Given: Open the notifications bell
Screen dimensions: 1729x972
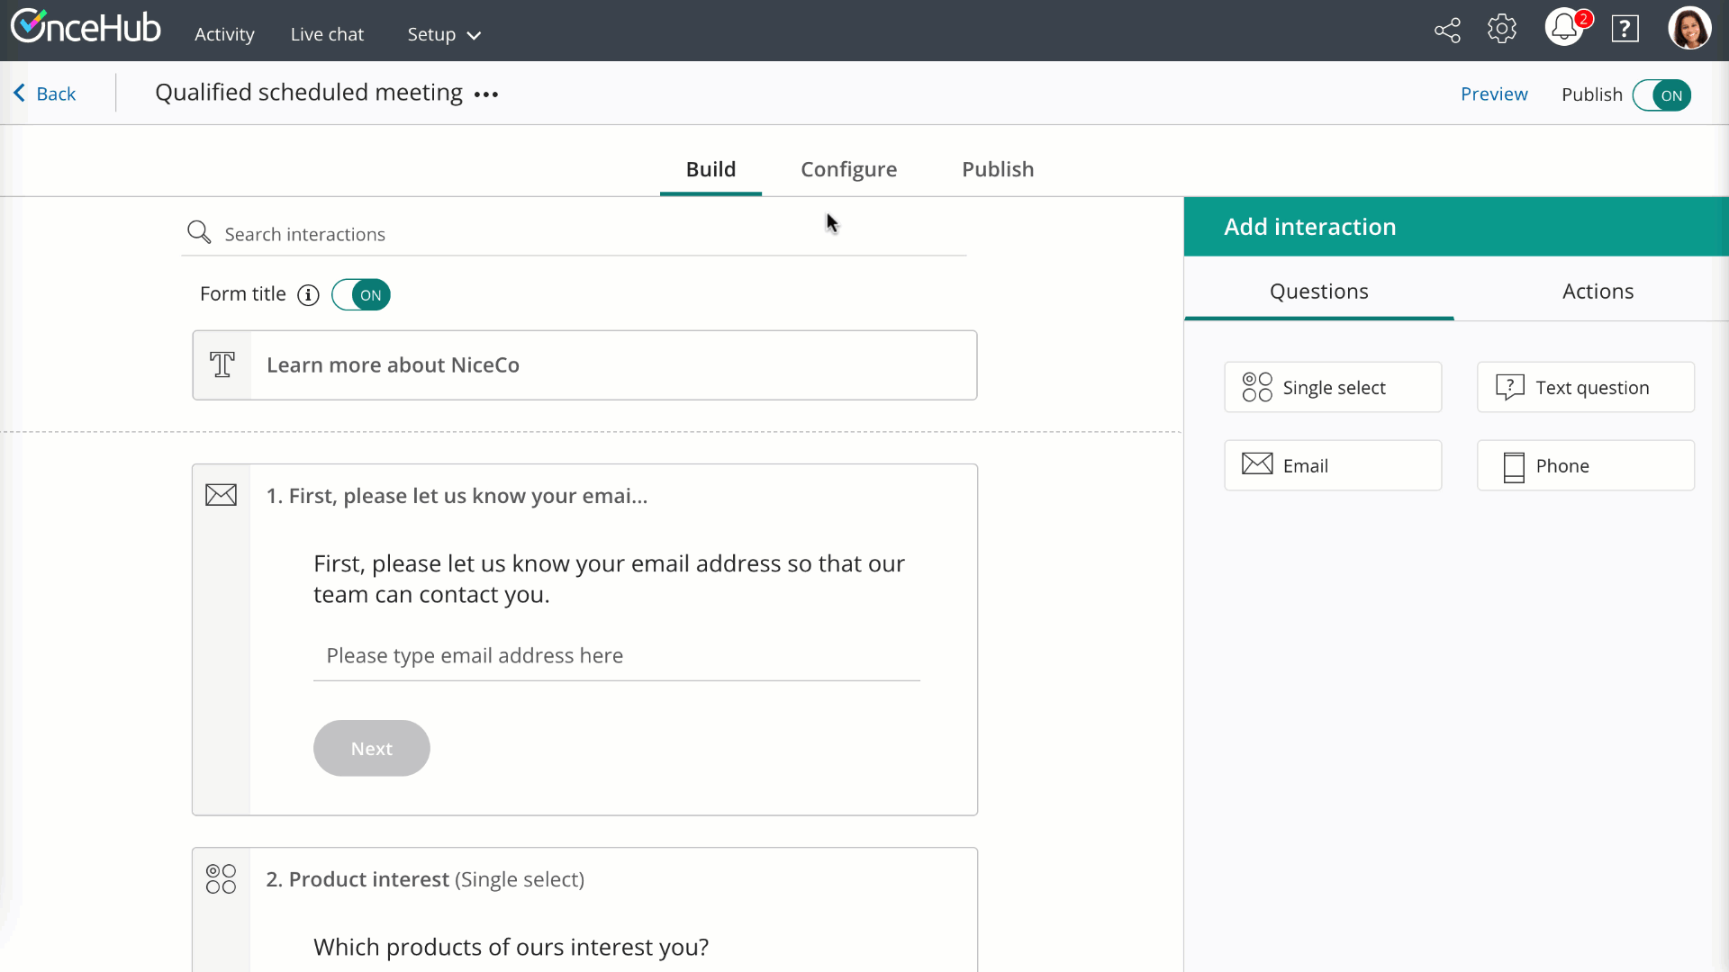Looking at the screenshot, I should pyautogui.click(x=1564, y=29).
